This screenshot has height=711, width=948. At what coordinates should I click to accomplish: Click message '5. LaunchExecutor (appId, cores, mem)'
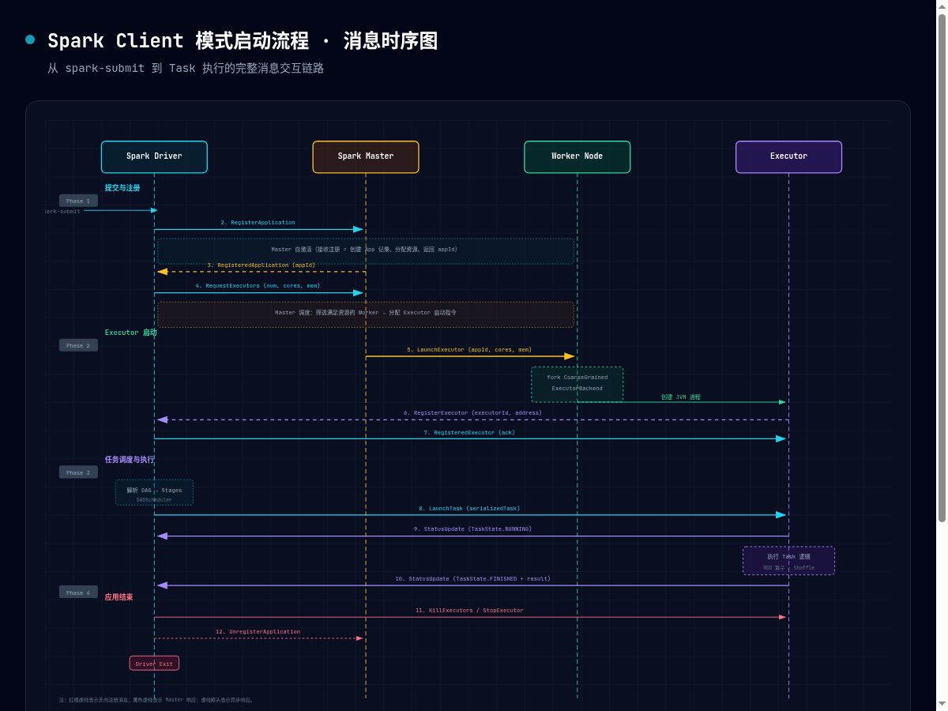(469, 349)
